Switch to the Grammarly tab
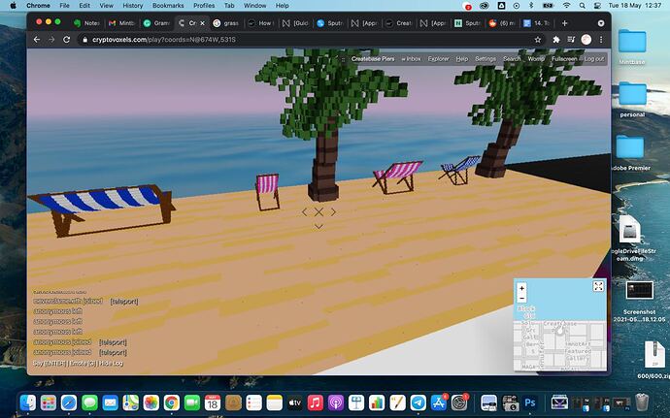This screenshot has height=418, width=670. (x=156, y=23)
